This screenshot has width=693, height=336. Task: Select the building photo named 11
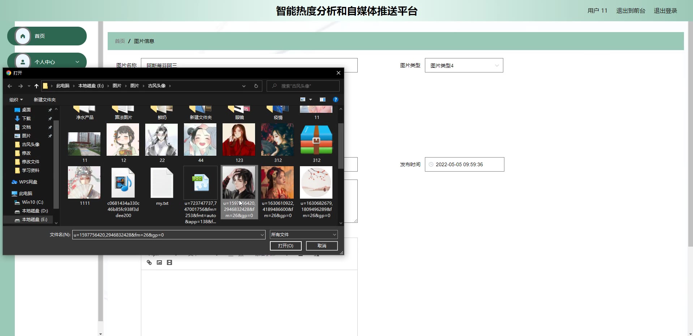[x=84, y=144]
